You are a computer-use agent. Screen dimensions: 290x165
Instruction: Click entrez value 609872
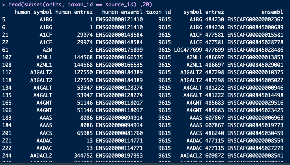click(x=215, y=156)
